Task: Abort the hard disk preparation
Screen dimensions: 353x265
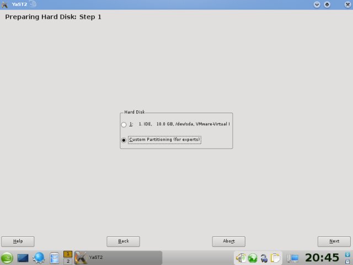Action: [228, 241]
